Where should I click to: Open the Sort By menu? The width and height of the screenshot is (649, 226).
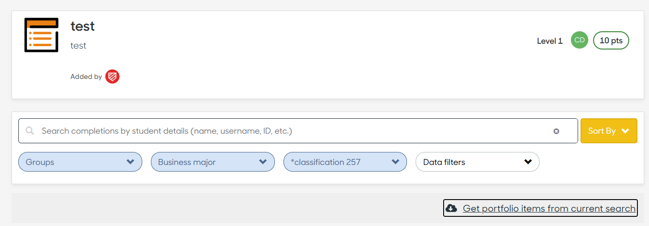pyautogui.click(x=609, y=131)
